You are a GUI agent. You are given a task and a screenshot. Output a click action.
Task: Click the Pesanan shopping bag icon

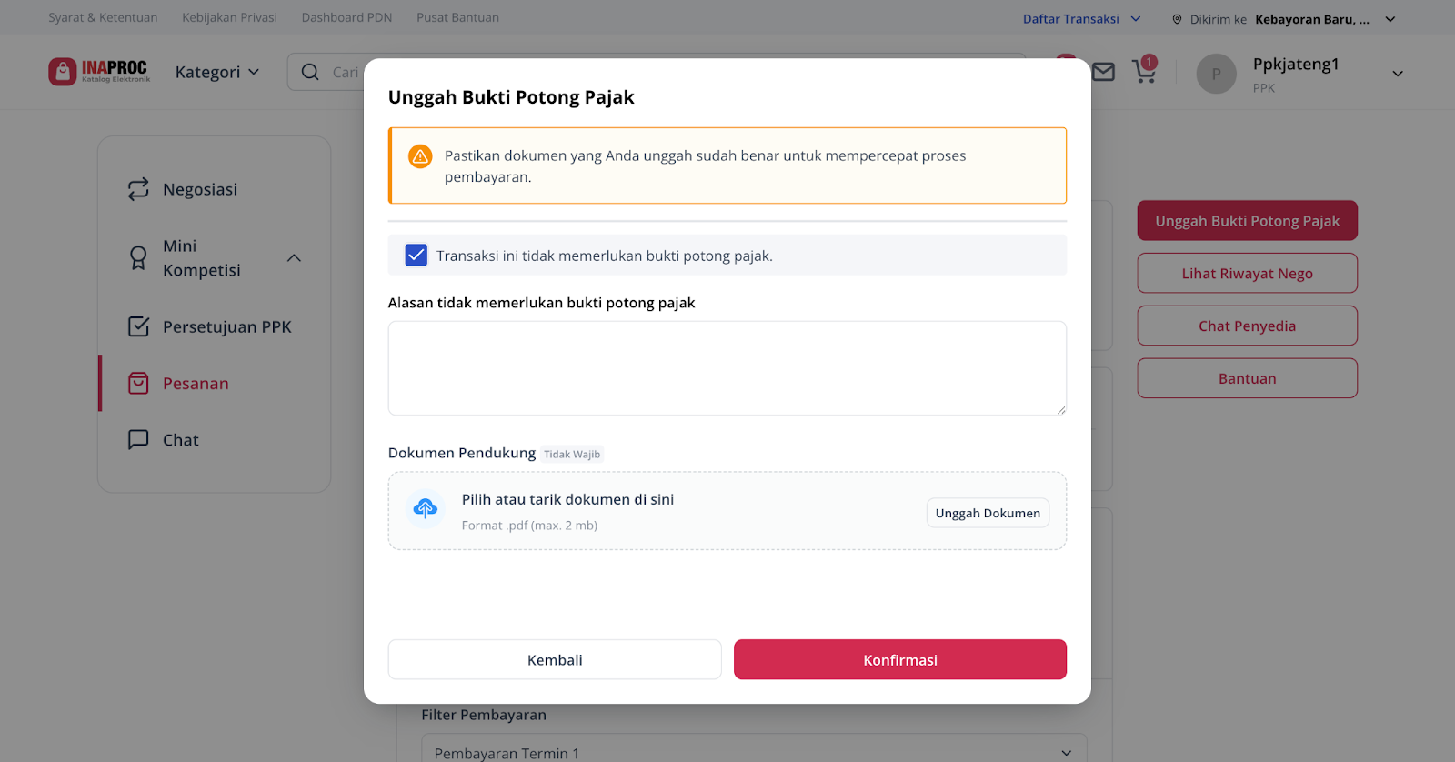[x=138, y=384]
